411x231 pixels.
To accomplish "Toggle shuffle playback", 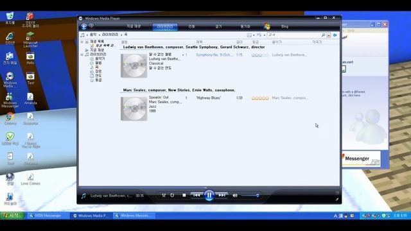I will pos(164,195).
